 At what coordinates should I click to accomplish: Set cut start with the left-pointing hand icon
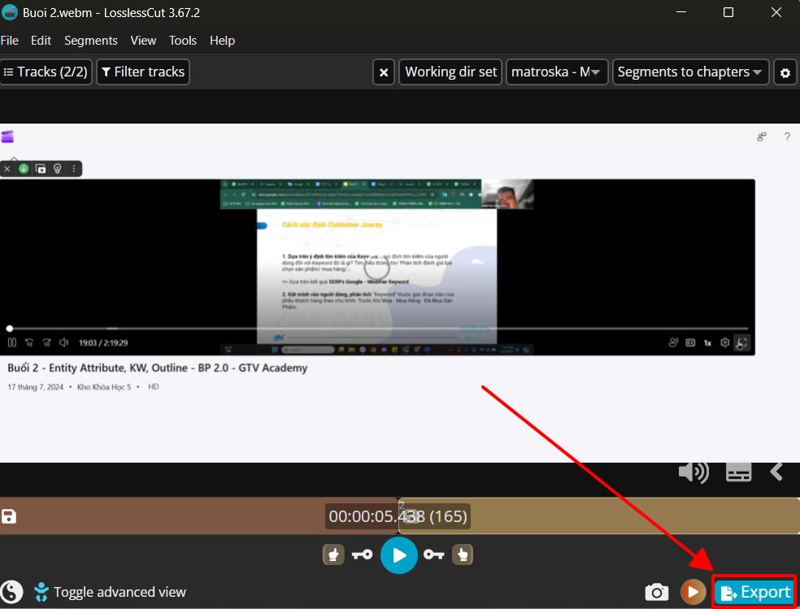(333, 555)
